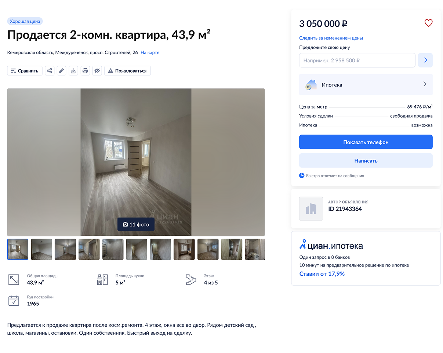Open Ставки от 17,9% link
Image resolution: width=443 pixels, height=353 pixels.
tap(322, 274)
